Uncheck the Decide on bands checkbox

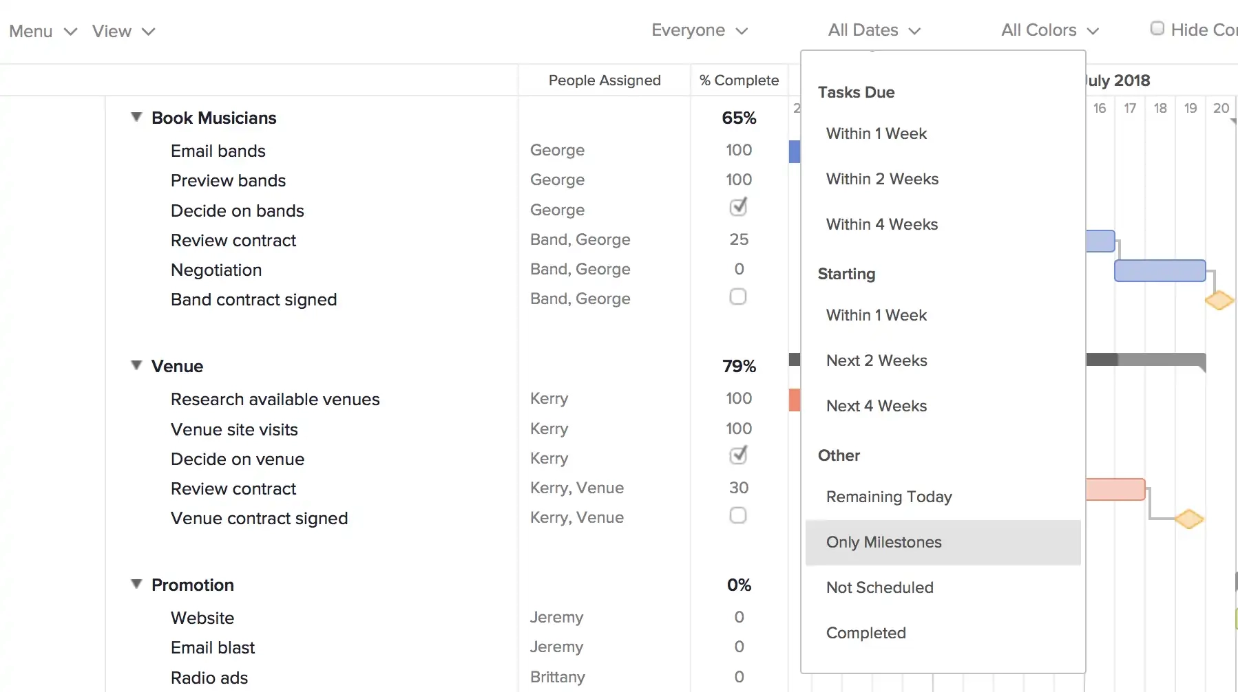pos(738,207)
